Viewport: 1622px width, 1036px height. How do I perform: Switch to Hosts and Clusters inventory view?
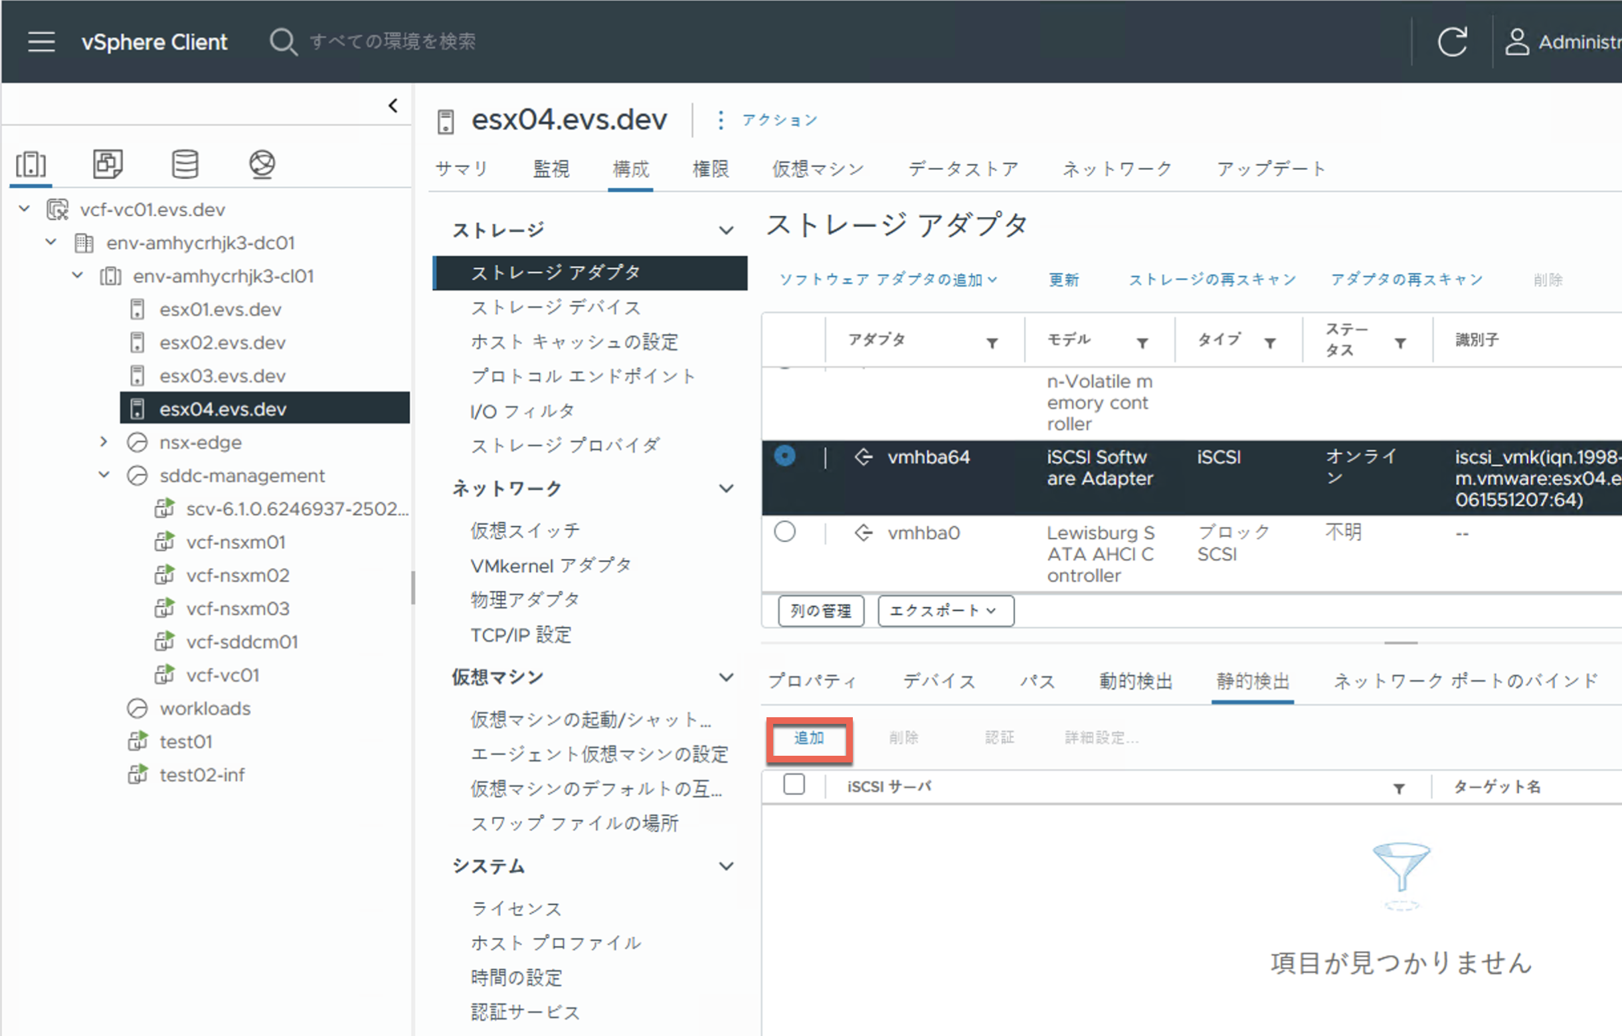[x=31, y=163]
